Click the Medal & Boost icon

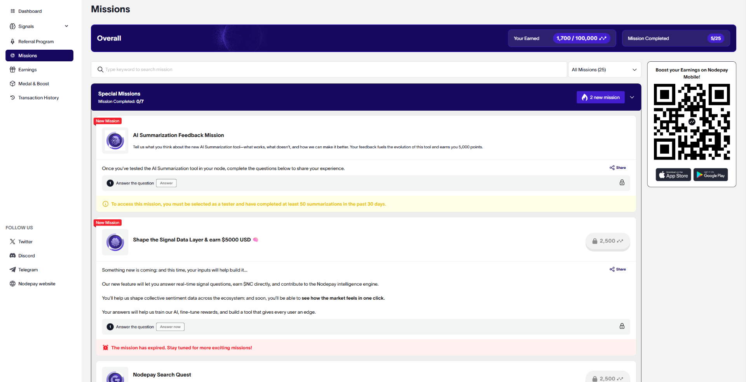pyautogui.click(x=13, y=83)
